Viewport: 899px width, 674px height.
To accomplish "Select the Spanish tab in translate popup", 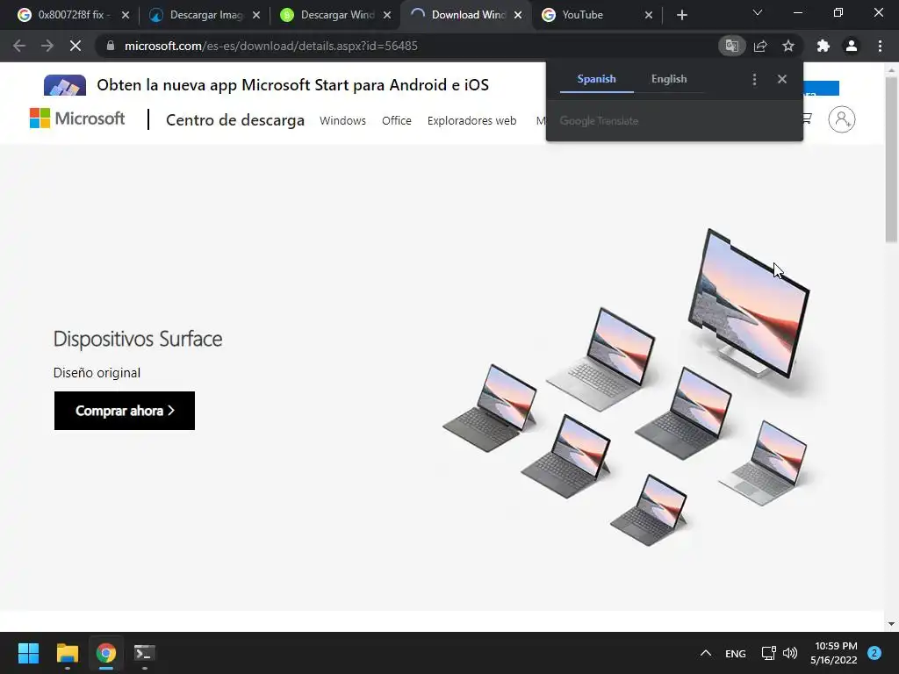I will pos(596,79).
